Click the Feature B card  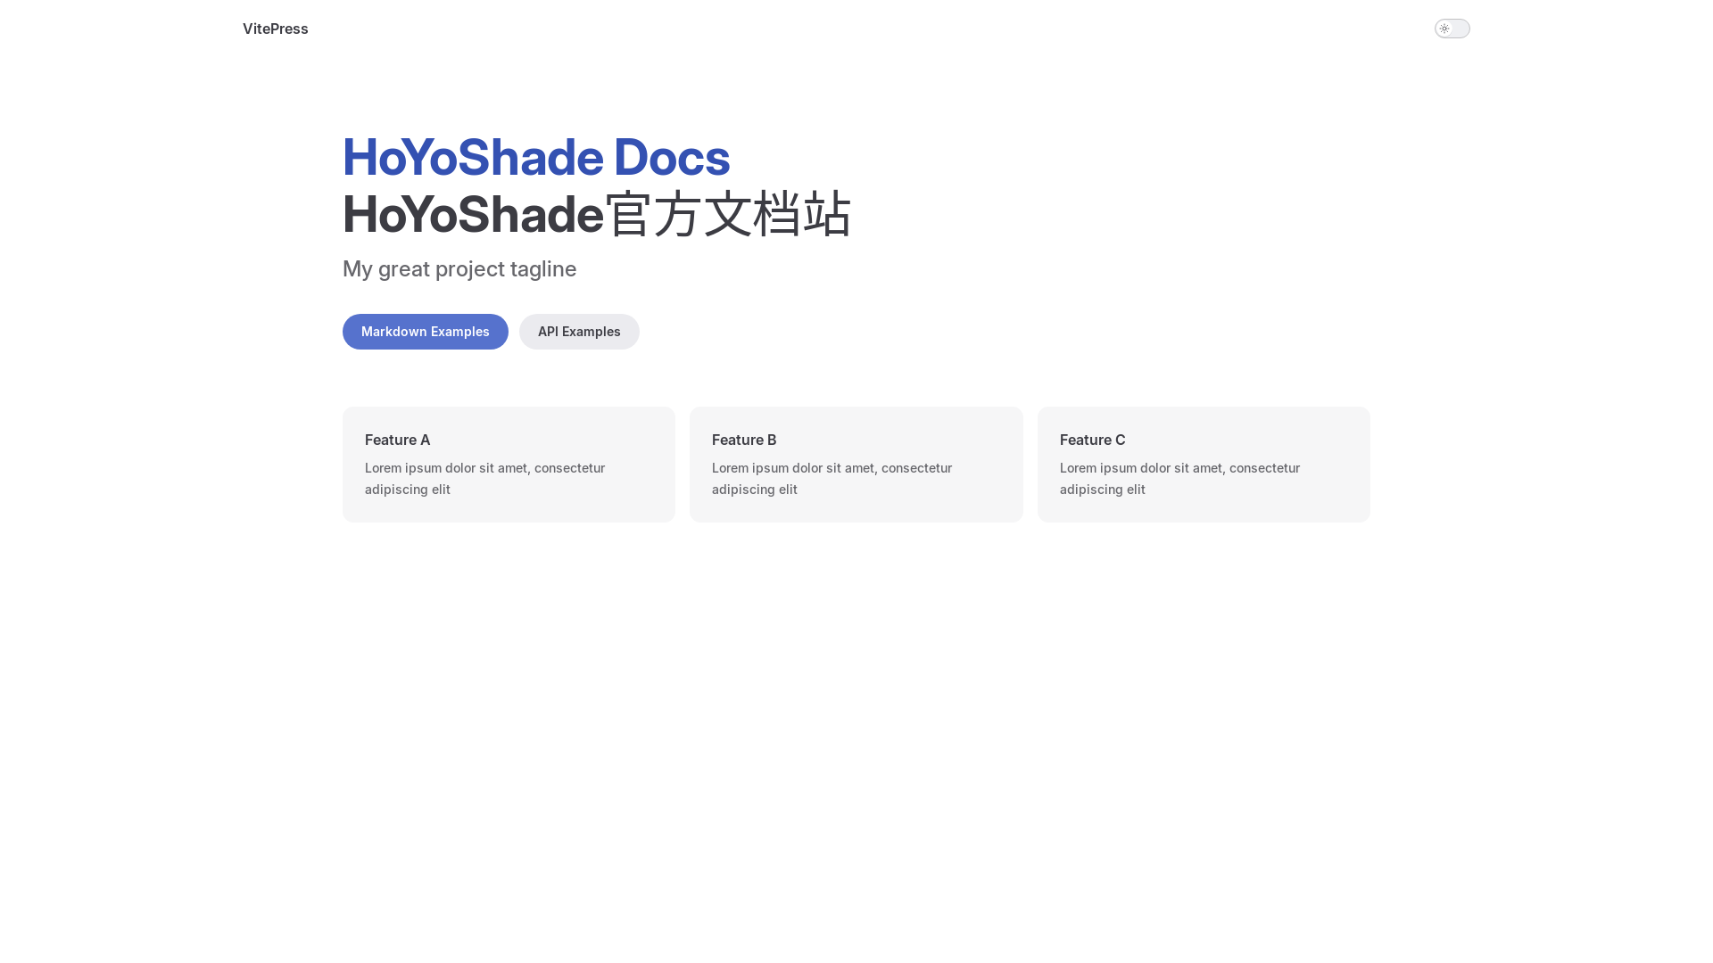pos(856,465)
